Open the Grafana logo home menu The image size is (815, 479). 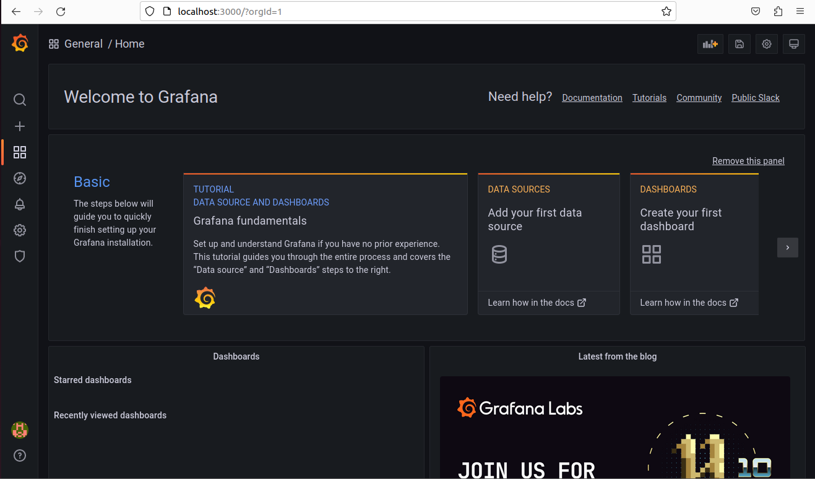(20, 44)
